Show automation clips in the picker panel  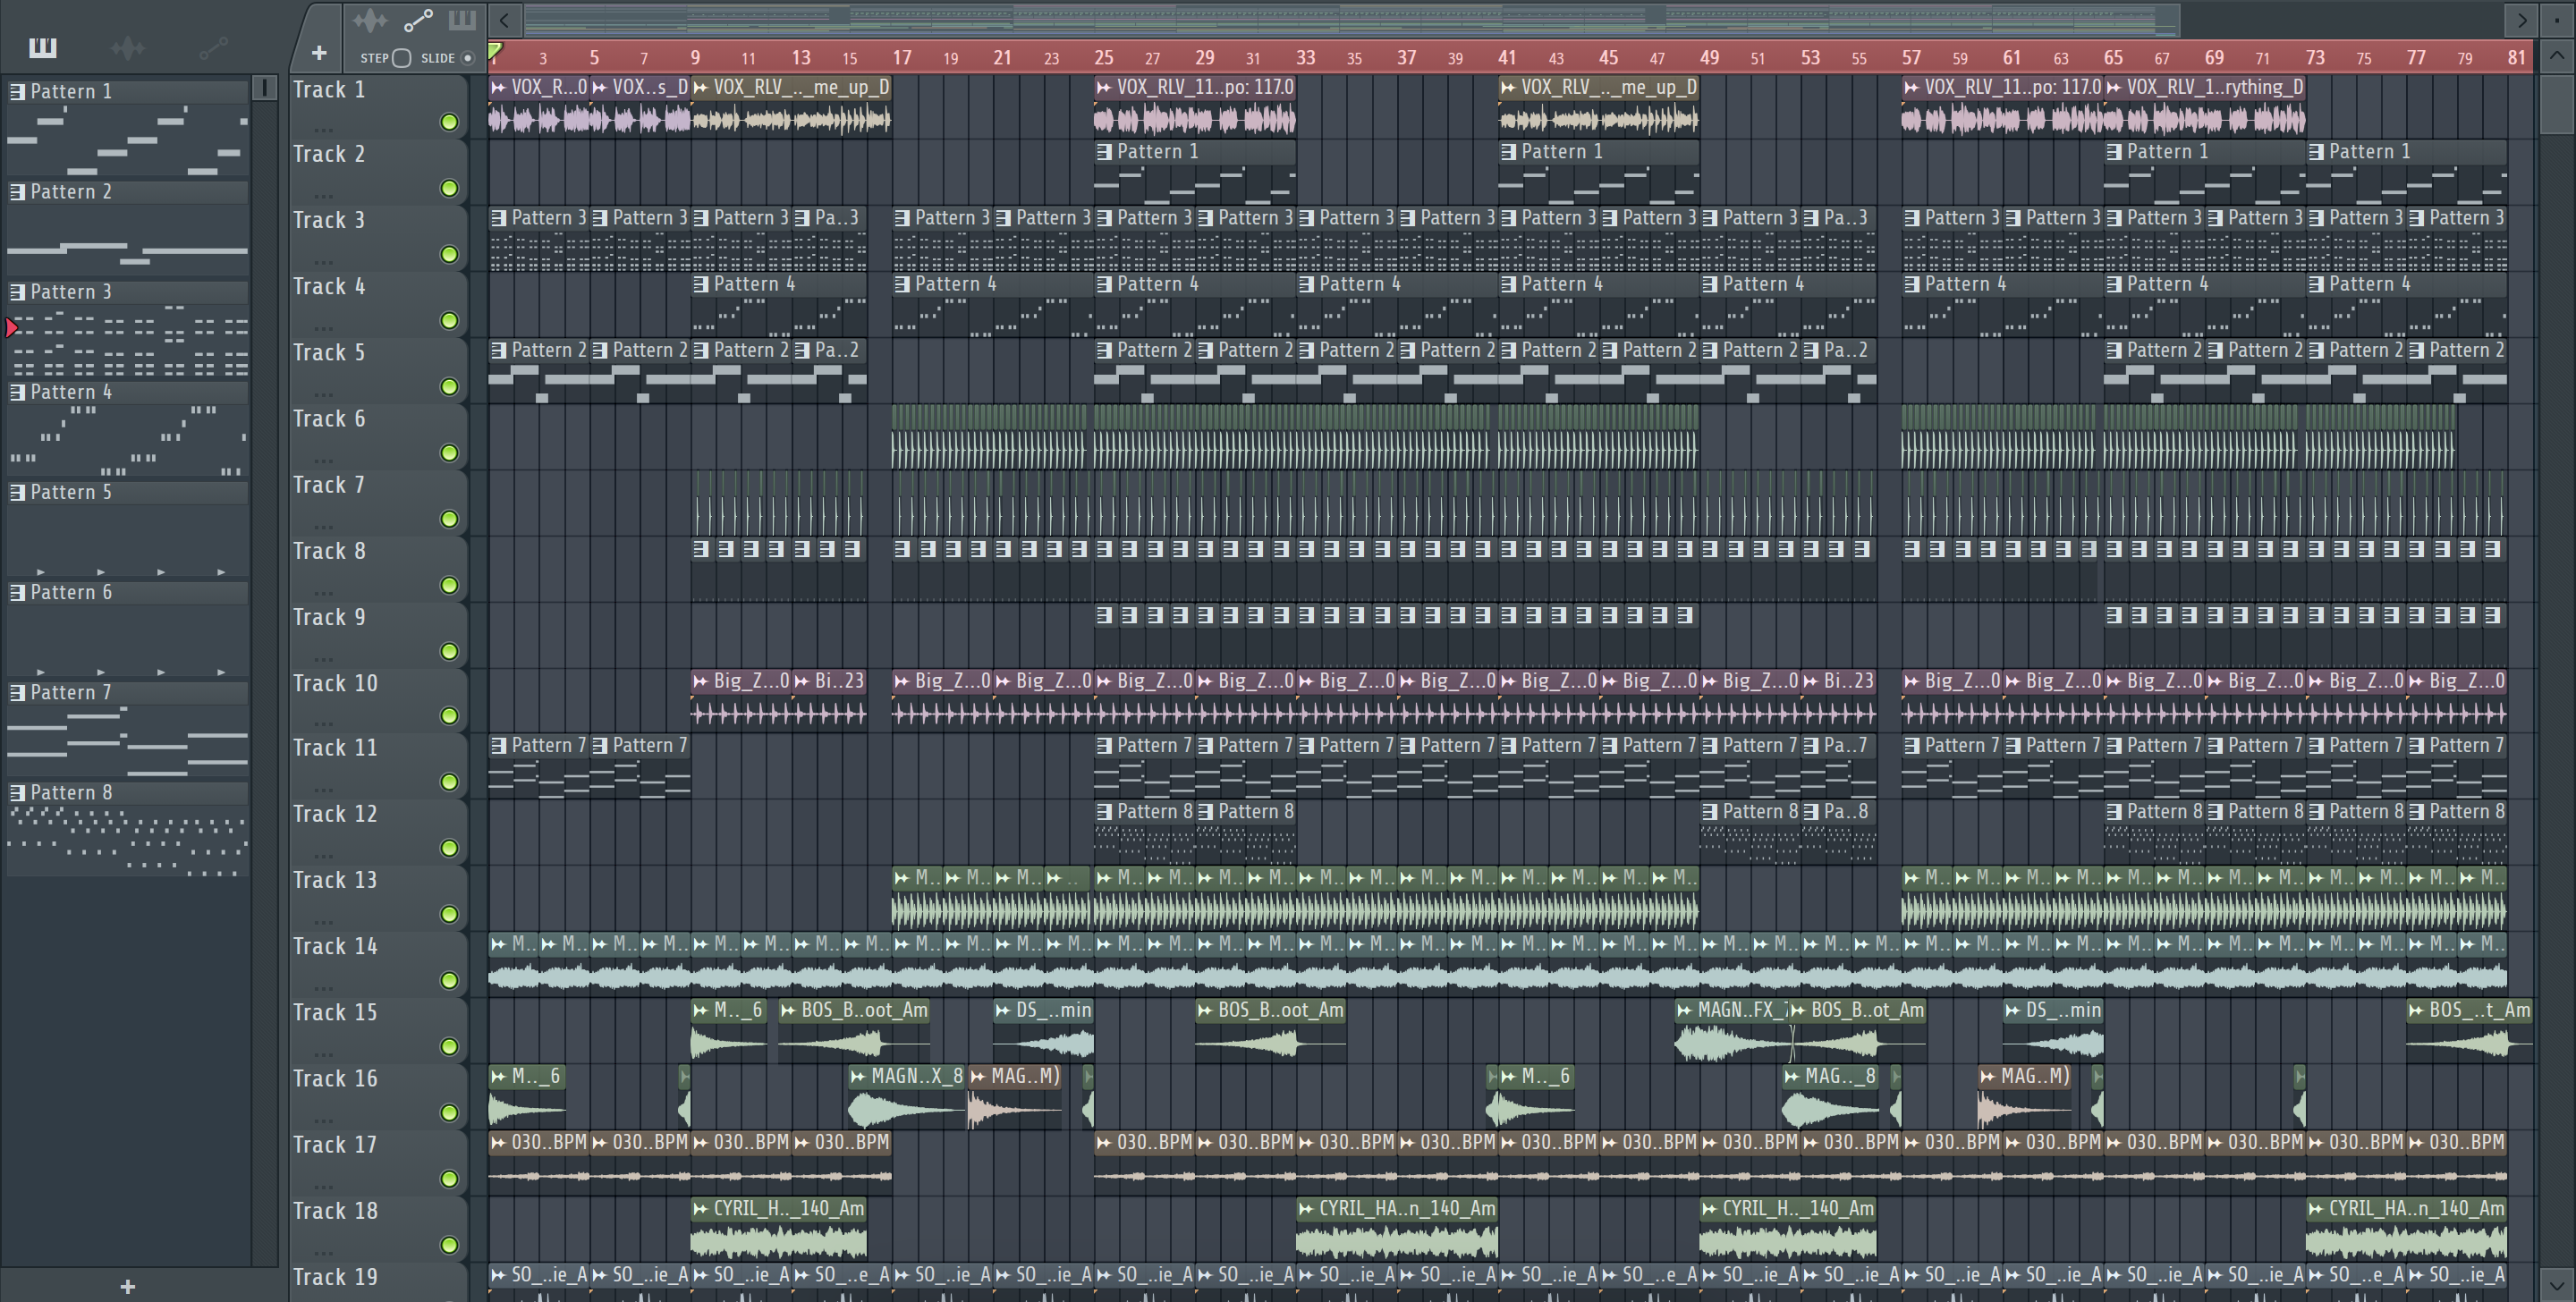(213, 47)
